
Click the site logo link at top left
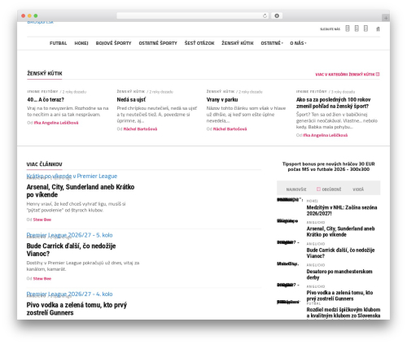(x=40, y=22)
